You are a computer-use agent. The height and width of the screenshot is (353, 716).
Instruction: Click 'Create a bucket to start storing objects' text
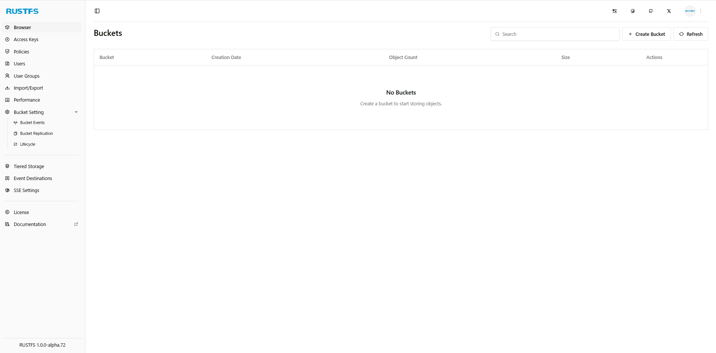click(x=401, y=103)
